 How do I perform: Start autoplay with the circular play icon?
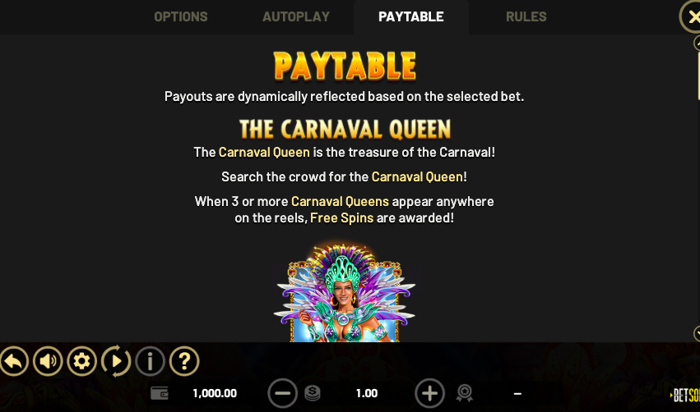point(116,361)
